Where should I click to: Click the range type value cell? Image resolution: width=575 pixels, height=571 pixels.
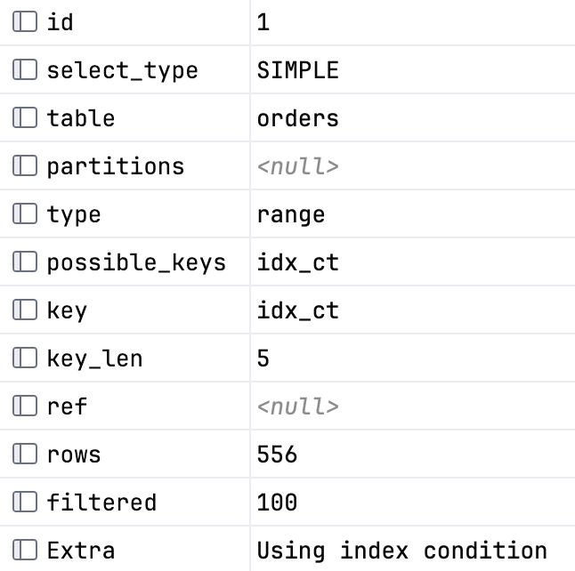pyautogui.click(x=412, y=213)
